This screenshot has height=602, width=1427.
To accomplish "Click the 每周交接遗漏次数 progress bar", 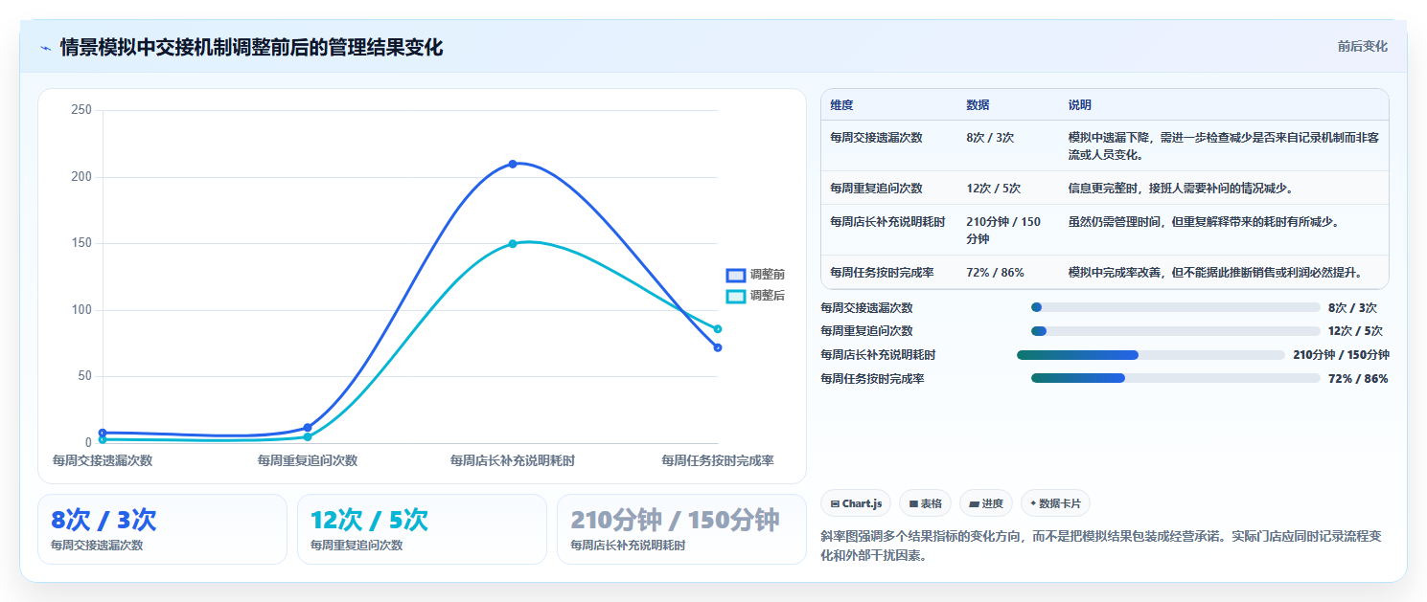I will 1176,307.
